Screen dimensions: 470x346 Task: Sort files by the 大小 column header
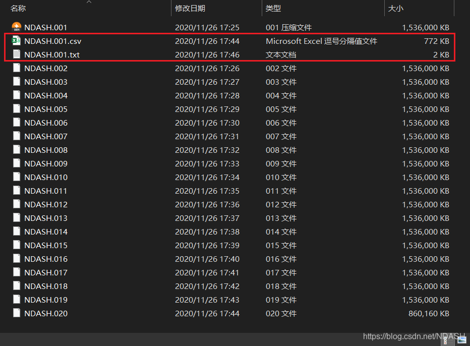click(x=396, y=9)
